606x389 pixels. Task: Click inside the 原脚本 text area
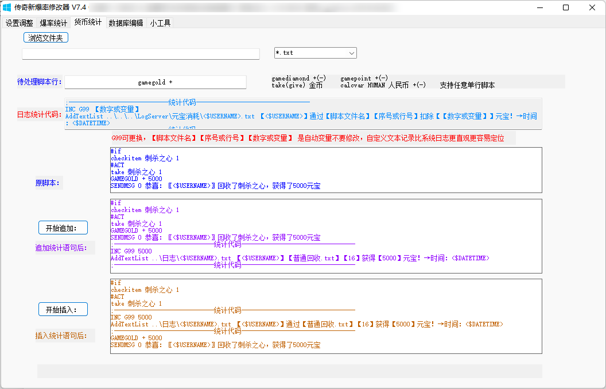tap(325, 170)
